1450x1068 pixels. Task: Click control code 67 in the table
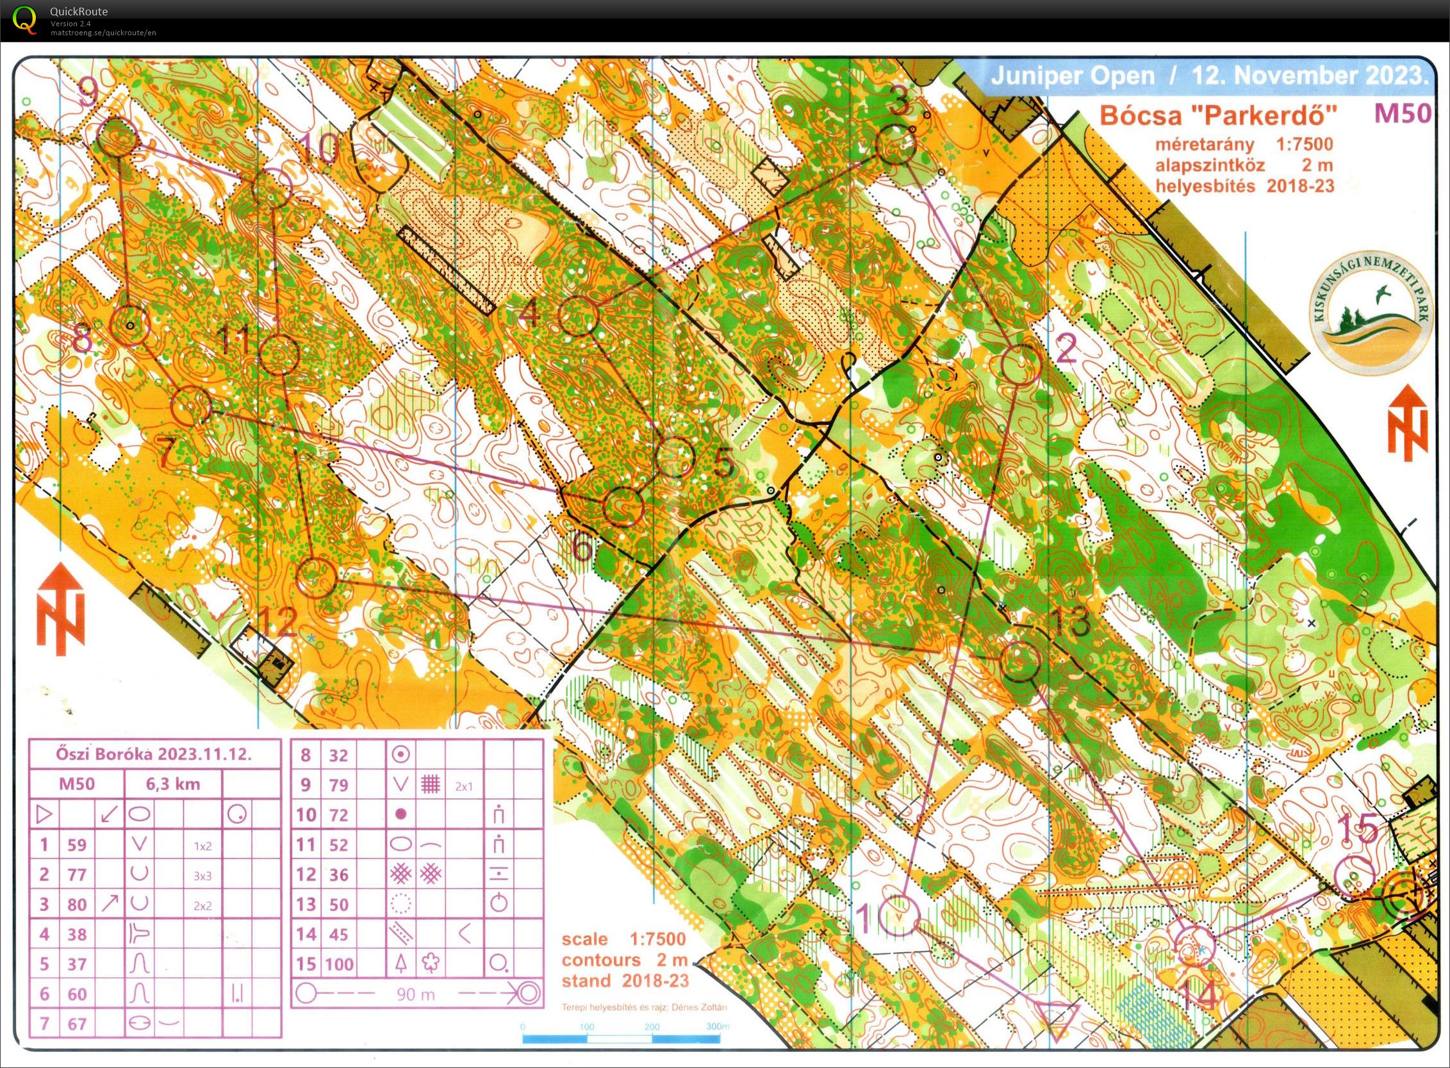click(x=77, y=1024)
